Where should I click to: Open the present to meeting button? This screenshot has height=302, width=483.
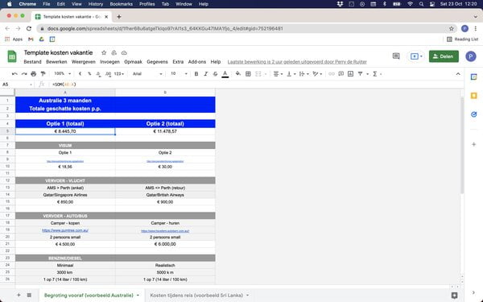pyautogui.click(x=416, y=56)
